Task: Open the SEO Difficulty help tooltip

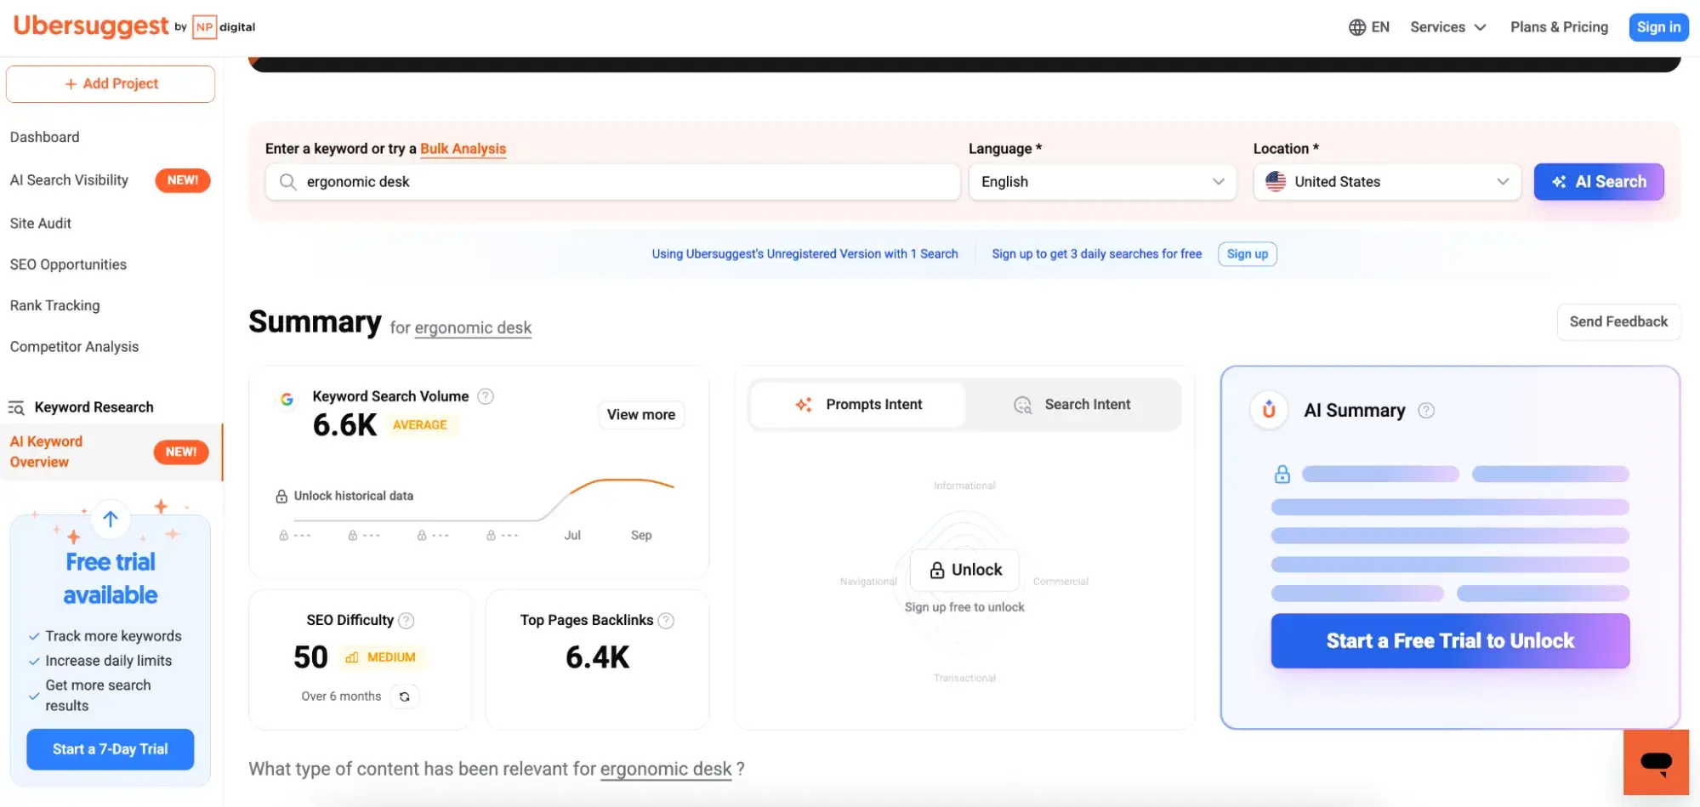Action: point(406,620)
